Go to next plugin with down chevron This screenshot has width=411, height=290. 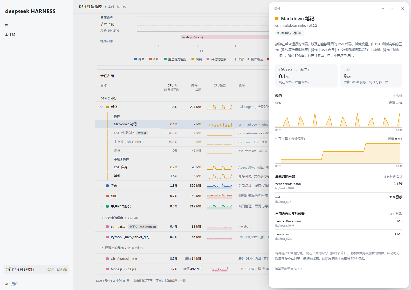[392, 9]
